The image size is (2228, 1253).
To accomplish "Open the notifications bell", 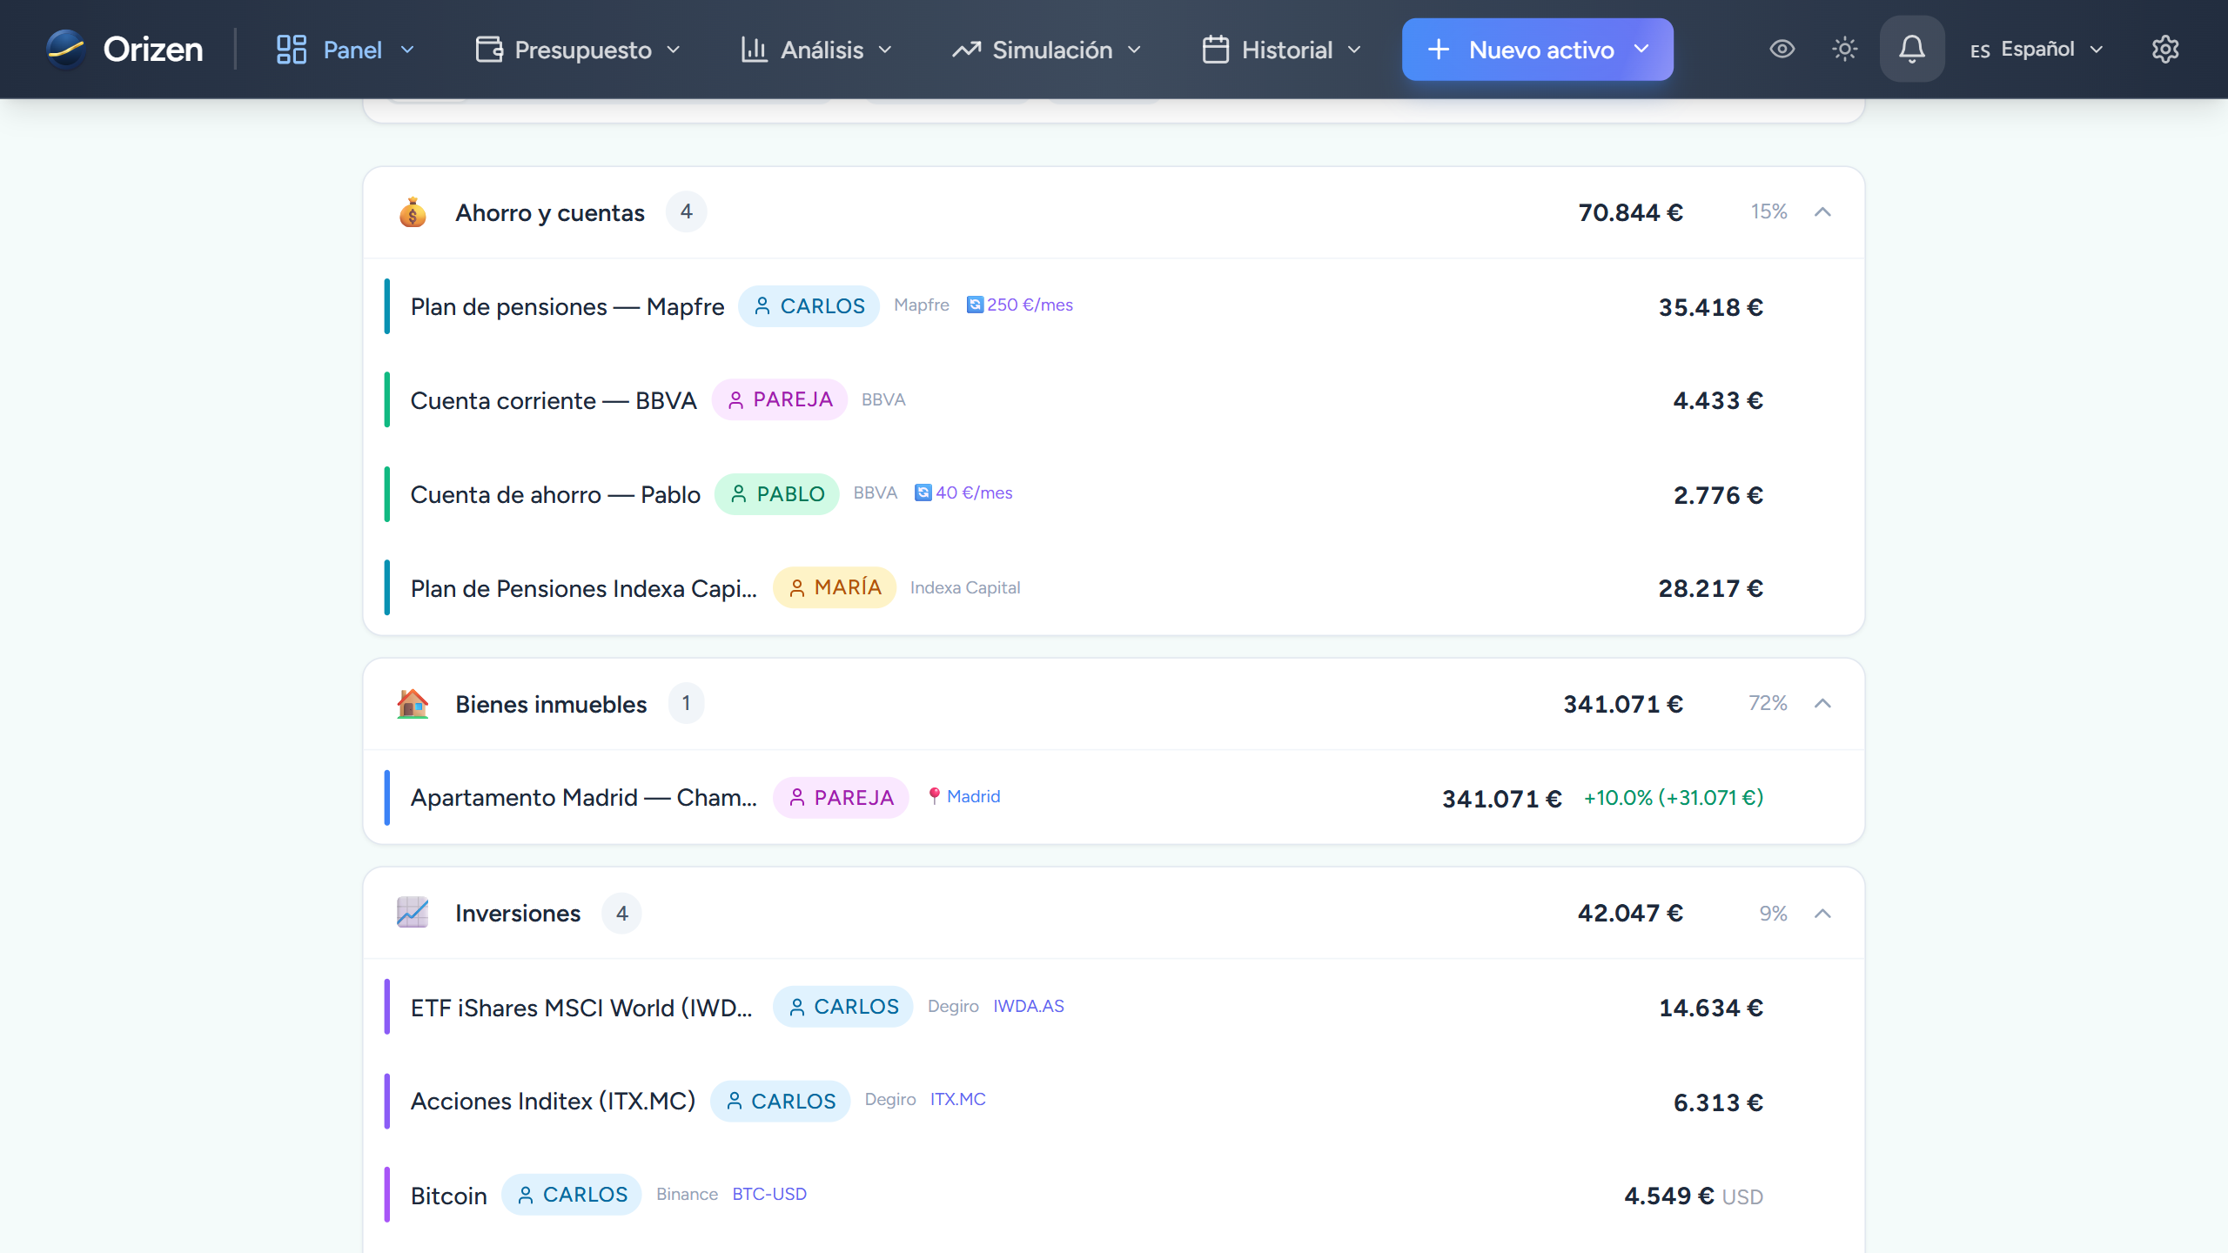I will pos(1911,49).
